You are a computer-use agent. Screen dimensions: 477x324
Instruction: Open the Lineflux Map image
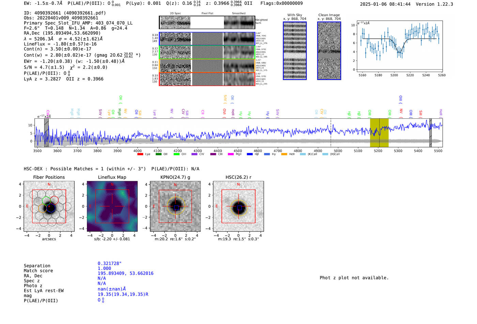tap(112, 206)
